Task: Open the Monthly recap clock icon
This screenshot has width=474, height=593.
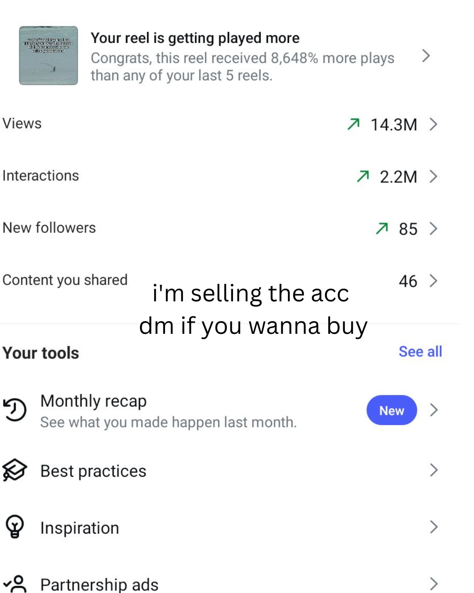Action: [x=15, y=410]
